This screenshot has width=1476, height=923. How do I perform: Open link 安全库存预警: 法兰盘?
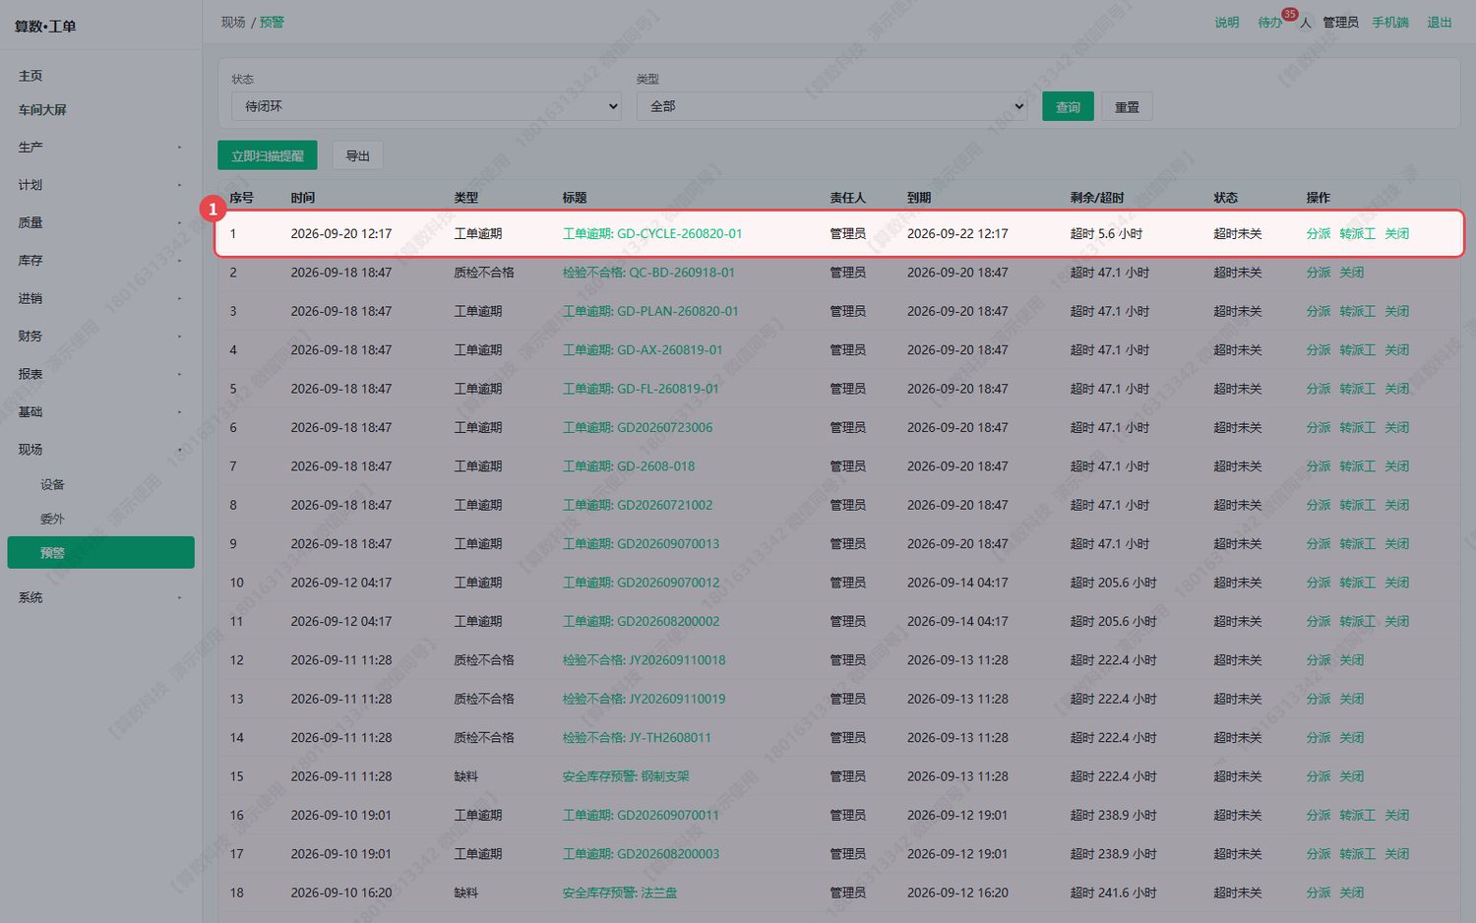pyautogui.click(x=620, y=893)
